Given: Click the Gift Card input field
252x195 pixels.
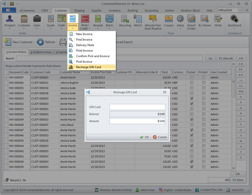Looking at the screenshot, I should pyautogui.click(x=137, y=107).
